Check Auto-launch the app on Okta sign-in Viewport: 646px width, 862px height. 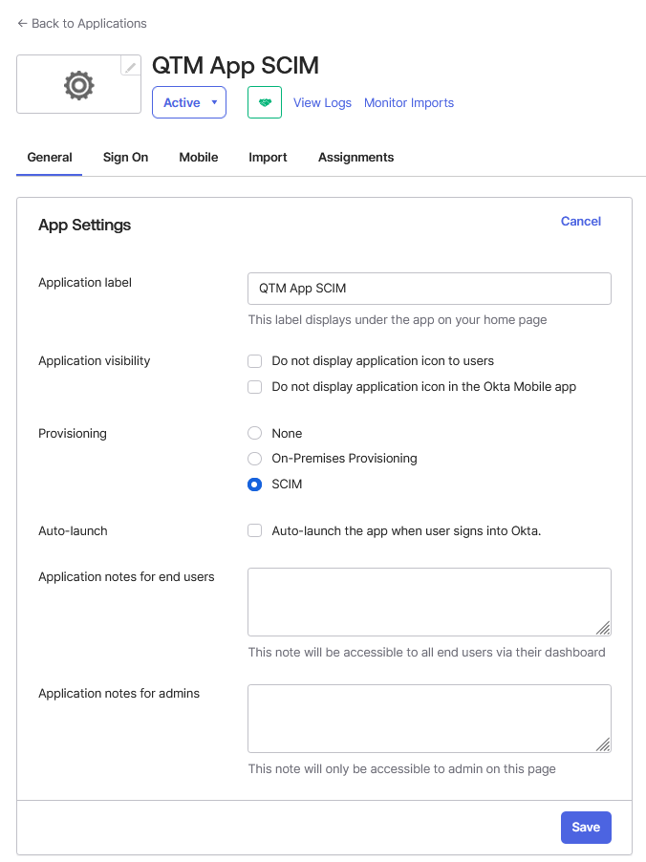pos(254,531)
